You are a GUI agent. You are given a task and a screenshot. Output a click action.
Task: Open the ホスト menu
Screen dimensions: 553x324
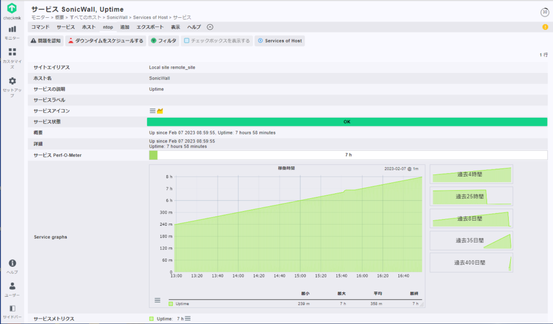(89, 27)
